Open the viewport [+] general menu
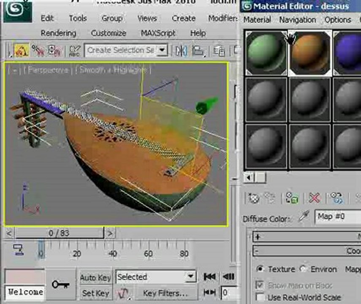 pos(14,70)
